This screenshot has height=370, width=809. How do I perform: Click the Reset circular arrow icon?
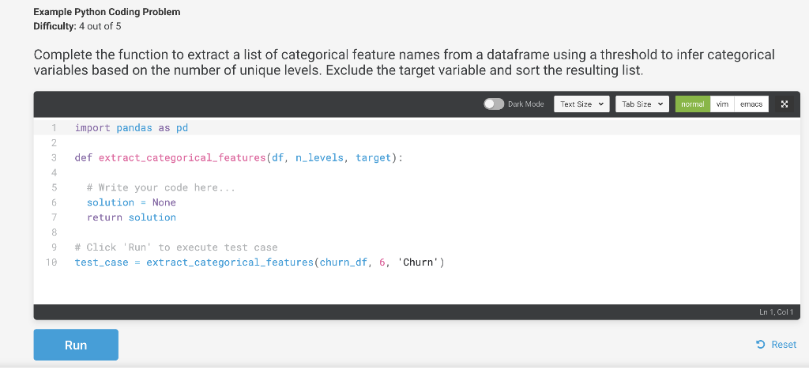760,344
